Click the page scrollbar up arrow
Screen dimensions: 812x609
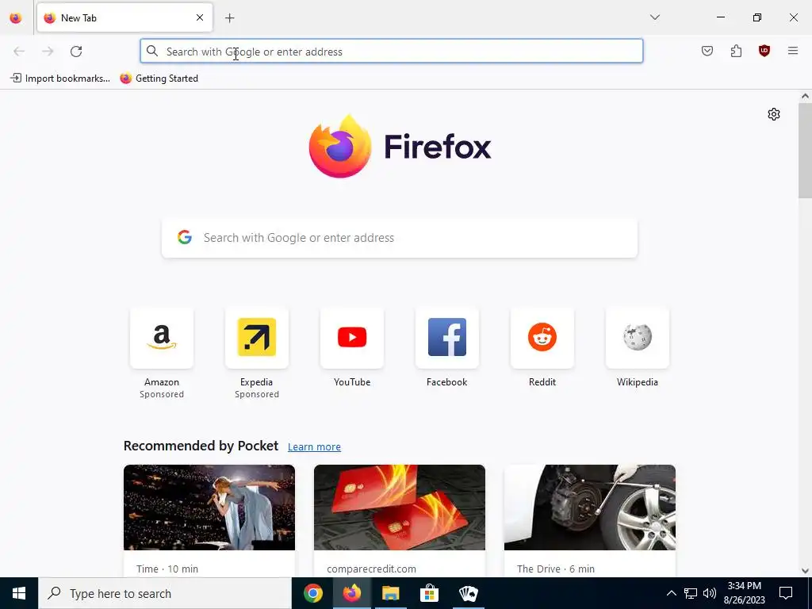(805, 96)
